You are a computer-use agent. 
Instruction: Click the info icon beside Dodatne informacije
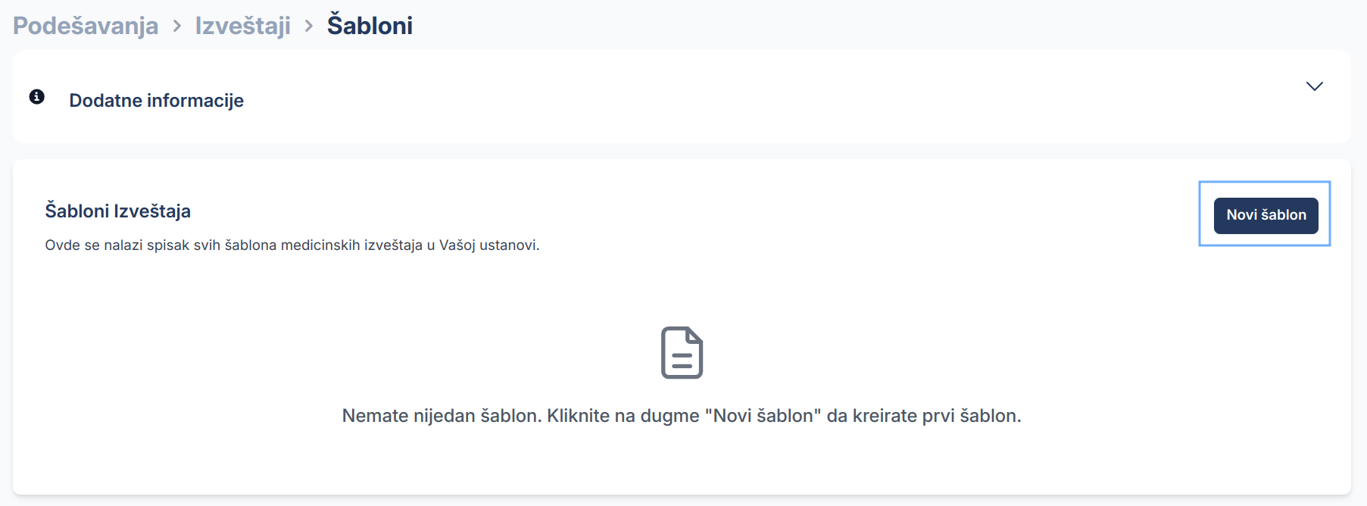(36, 97)
